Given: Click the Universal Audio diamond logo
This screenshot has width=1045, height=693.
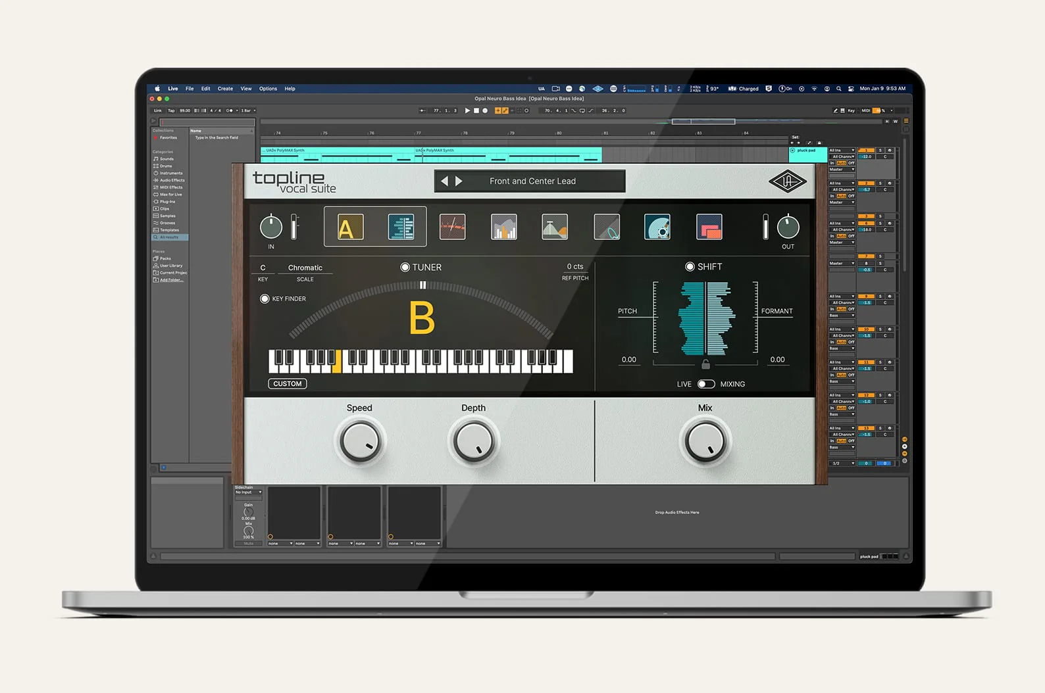Looking at the screenshot, I should click(x=787, y=181).
